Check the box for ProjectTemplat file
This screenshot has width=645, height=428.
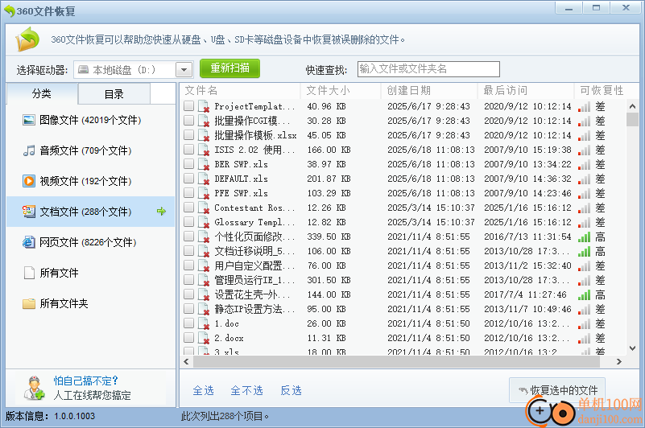(x=188, y=106)
